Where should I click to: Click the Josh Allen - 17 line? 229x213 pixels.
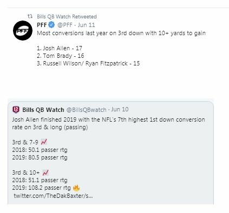pyautogui.click(x=60, y=48)
